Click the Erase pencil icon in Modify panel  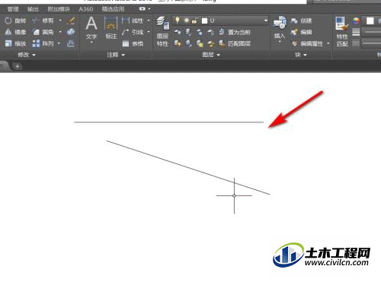[71, 21]
